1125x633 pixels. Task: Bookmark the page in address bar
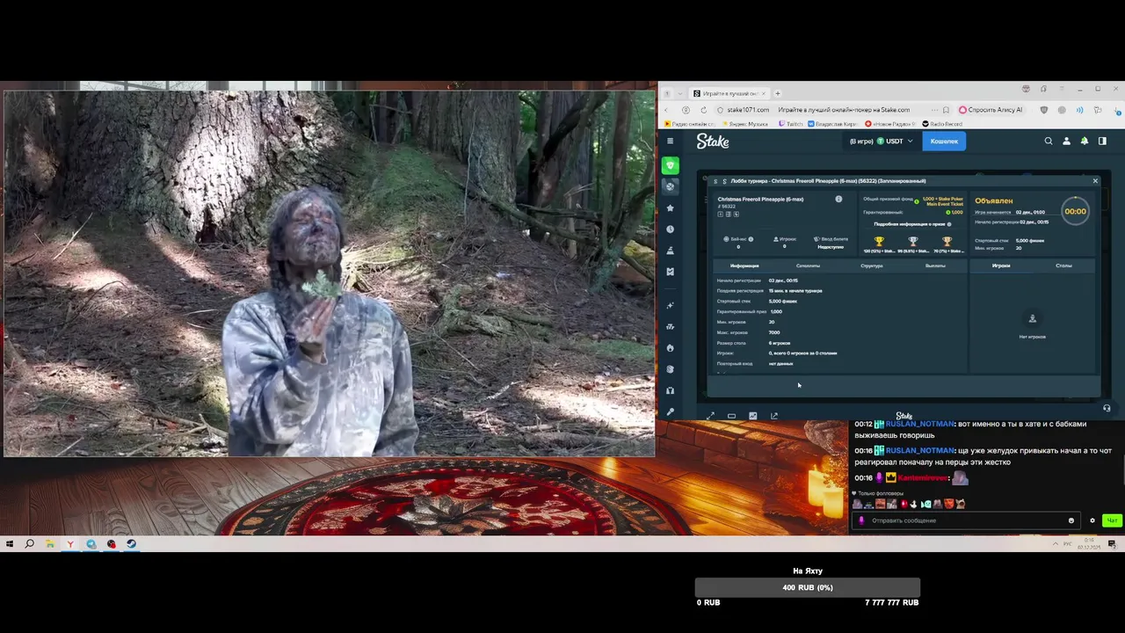946,110
